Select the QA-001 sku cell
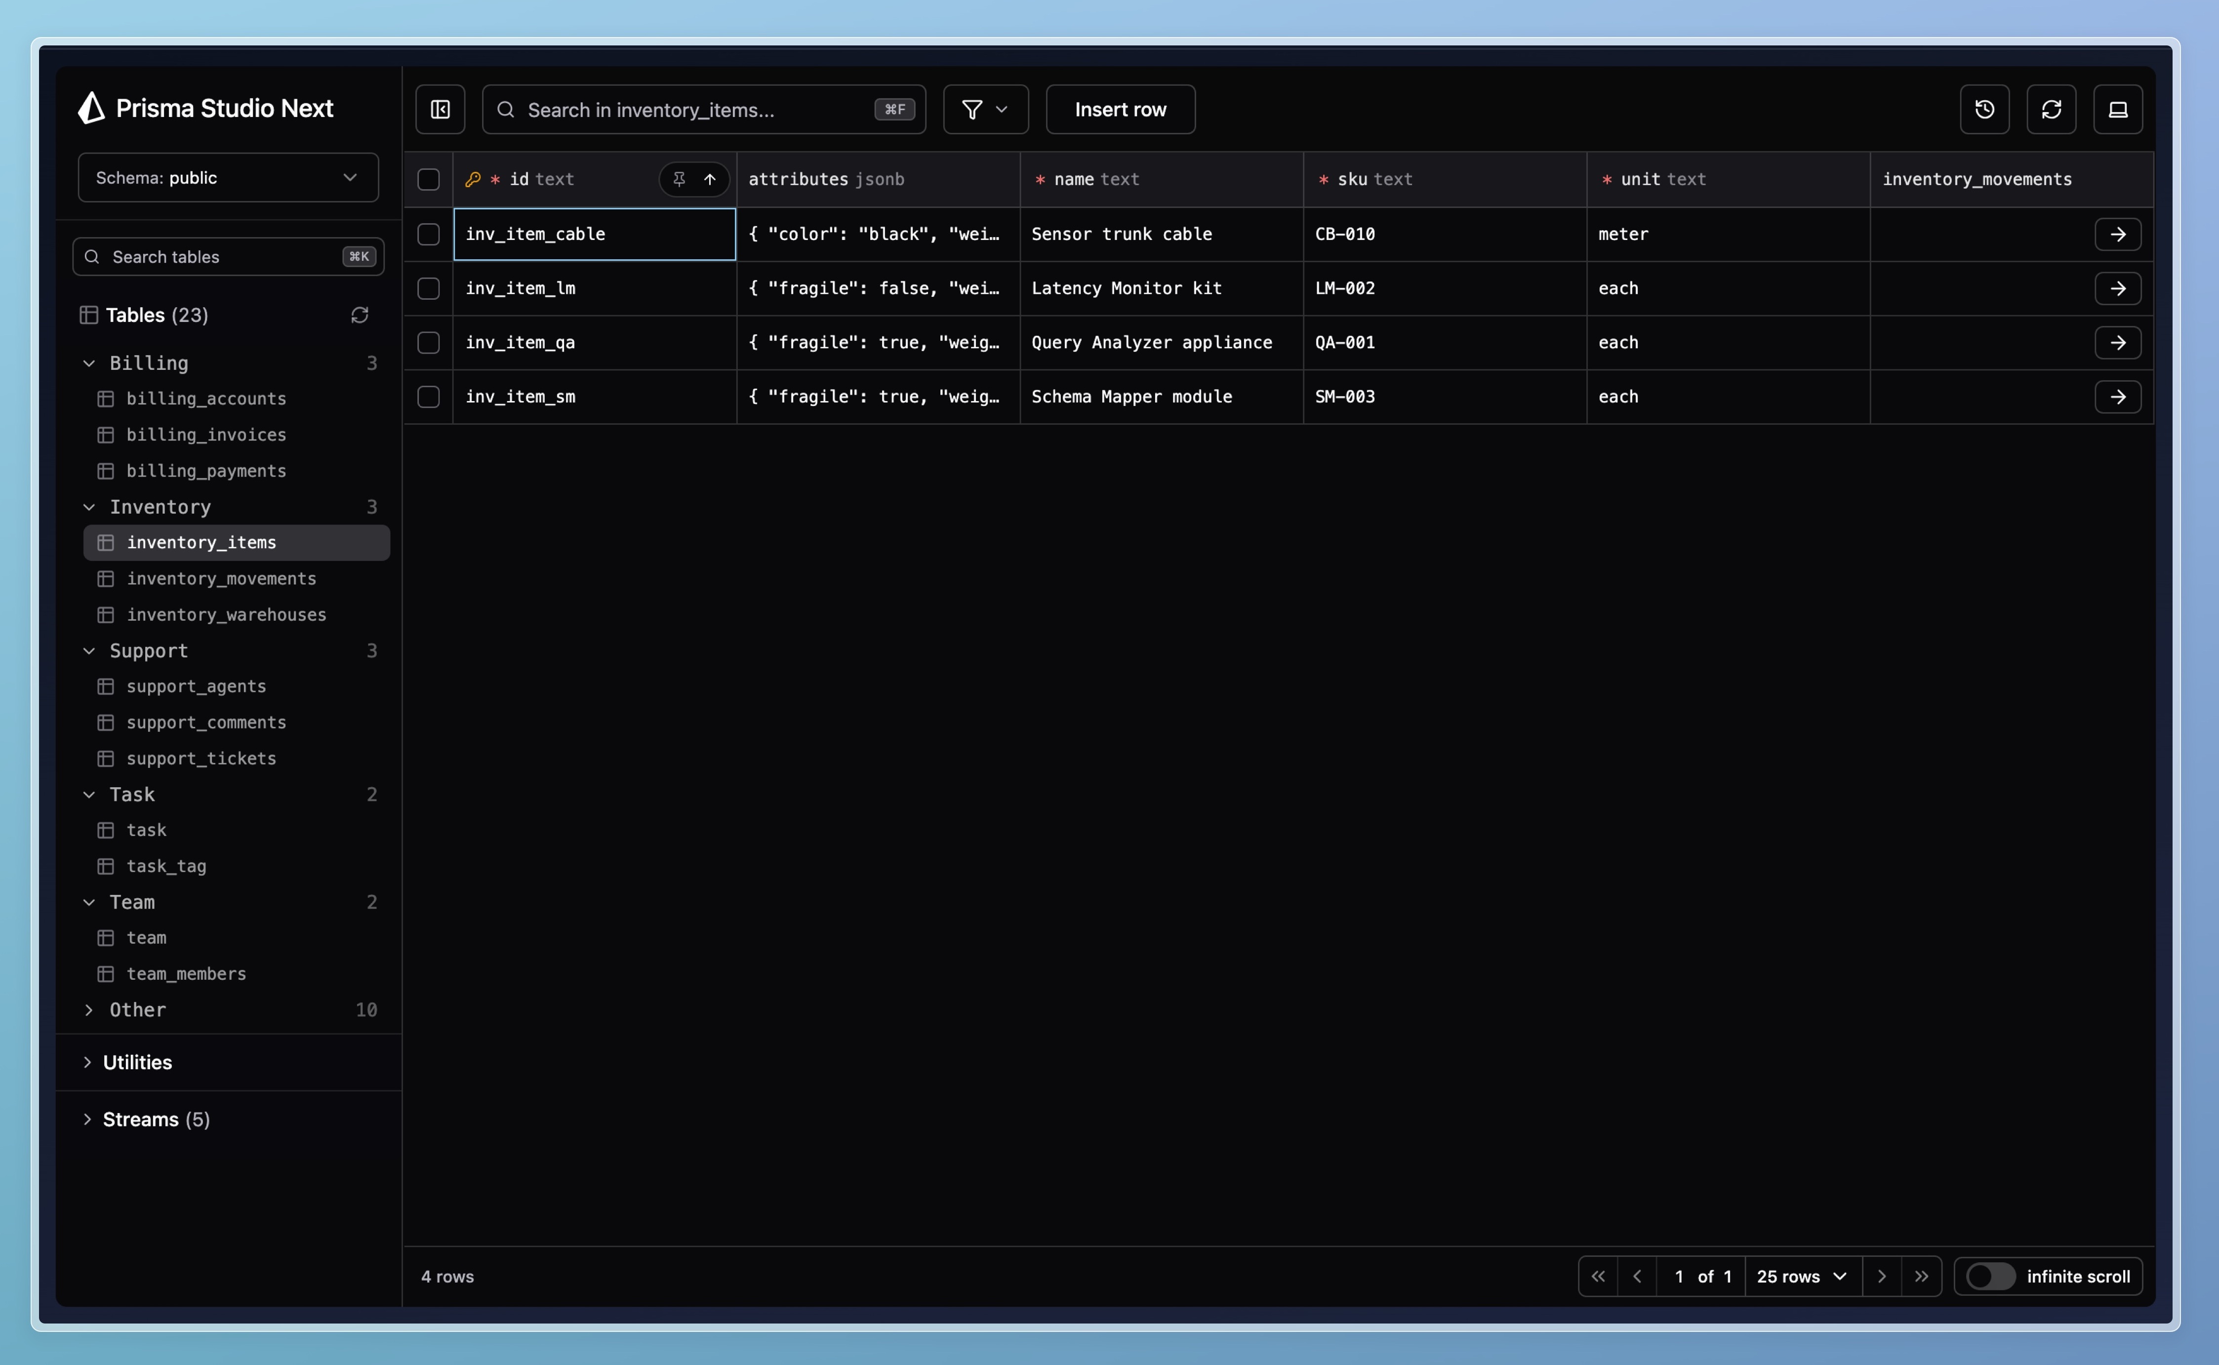 pos(1445,342)
